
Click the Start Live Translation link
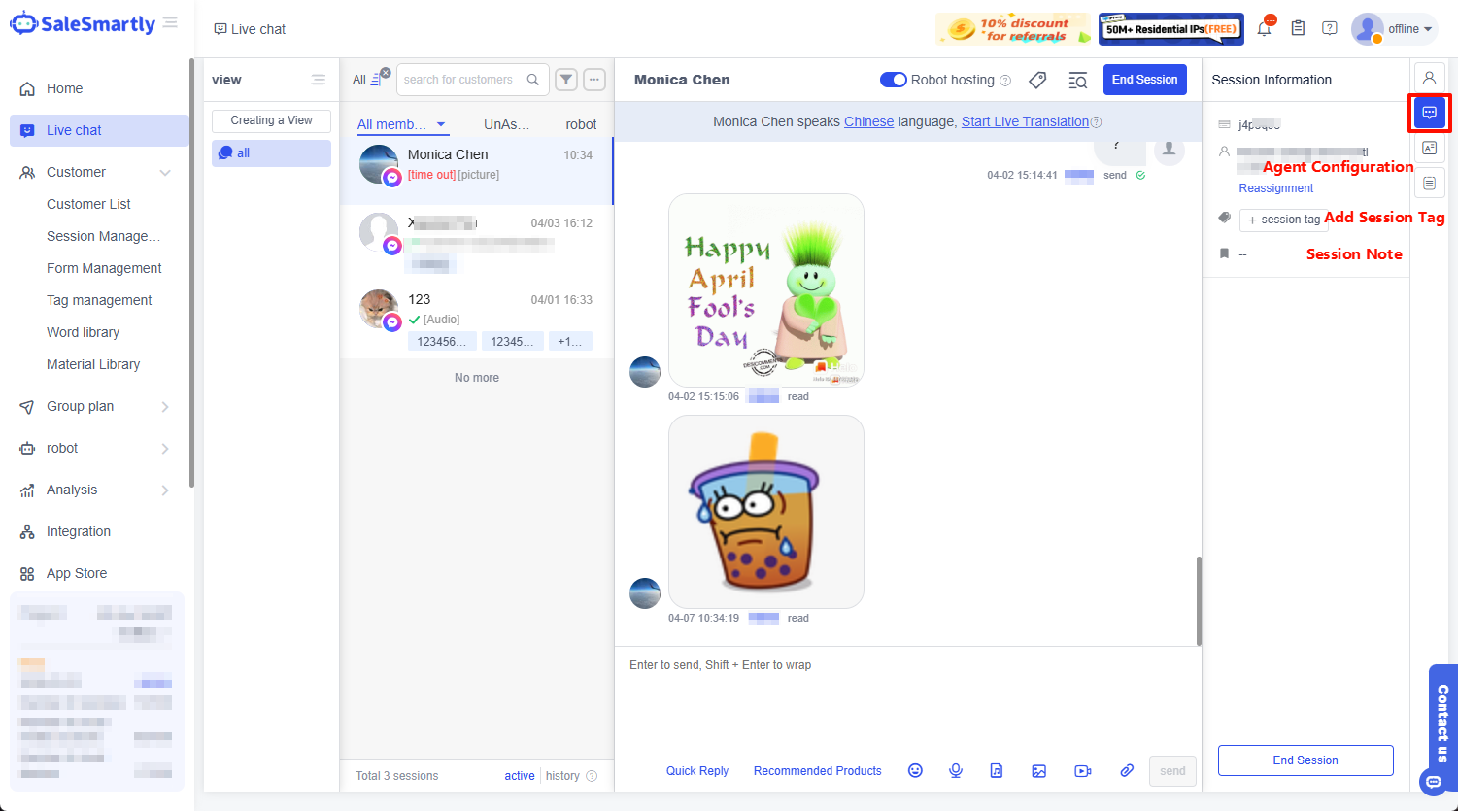[x=1025, y=121]
